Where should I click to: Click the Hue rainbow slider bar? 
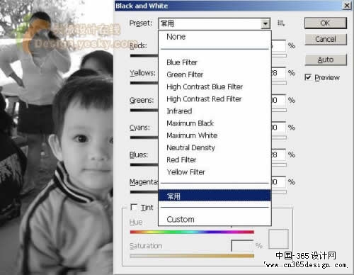pyautogui.click(x=192, y=232)
